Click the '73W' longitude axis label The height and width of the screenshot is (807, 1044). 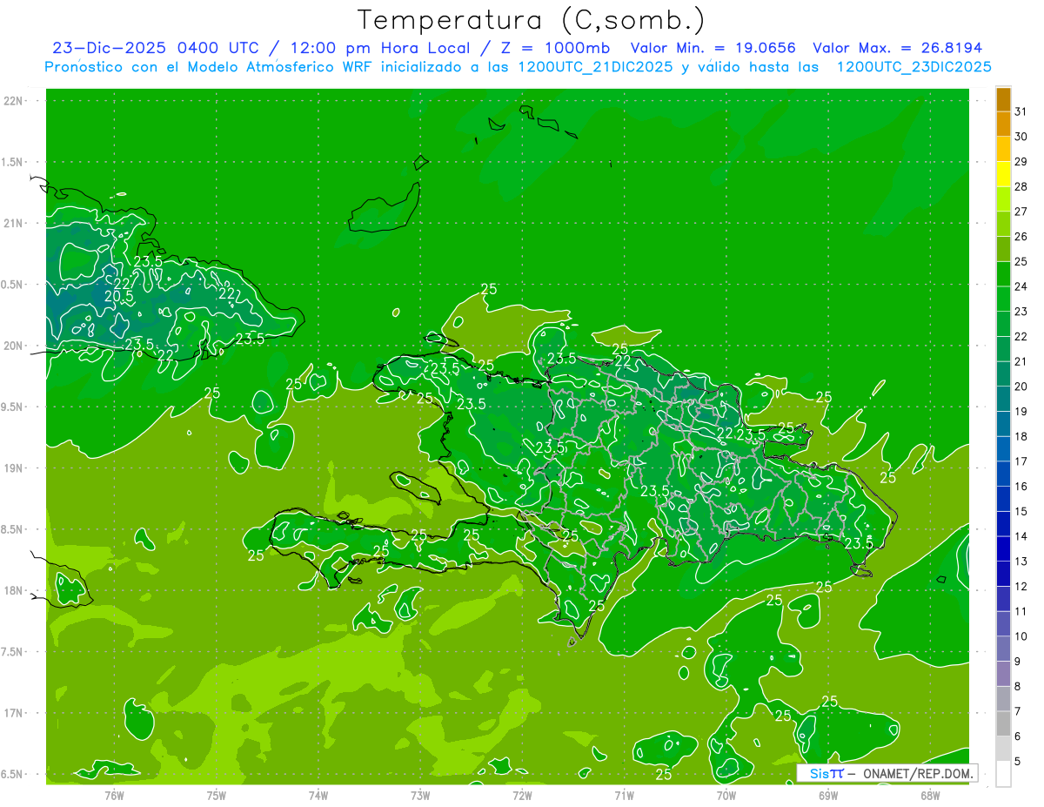[420, 795]
